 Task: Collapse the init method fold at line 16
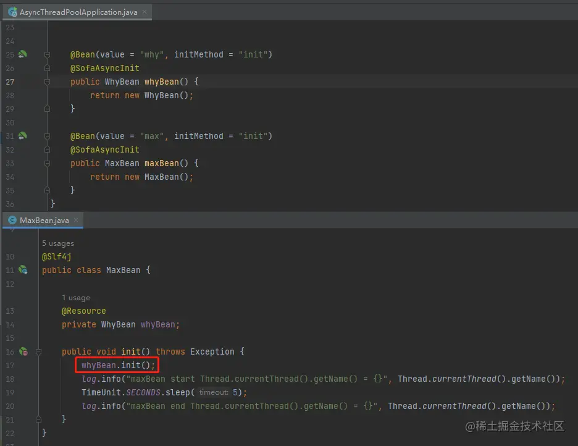[39, 351]
